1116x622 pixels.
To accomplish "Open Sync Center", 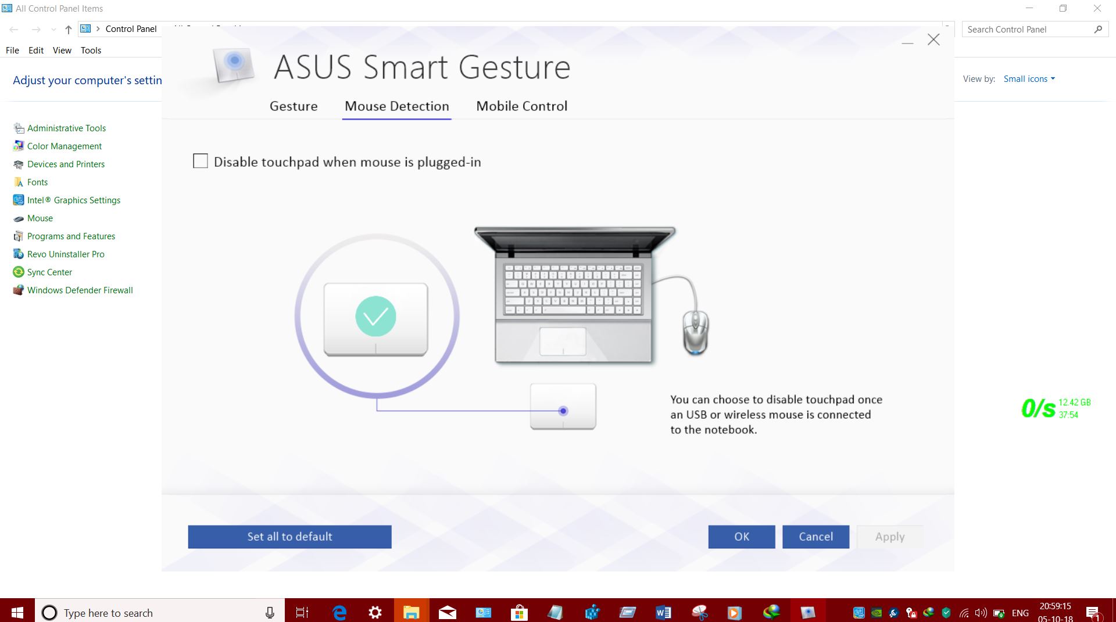I will [x=43, y=272].
